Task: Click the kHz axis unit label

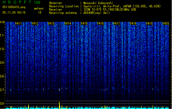Action: click(2, 22)
